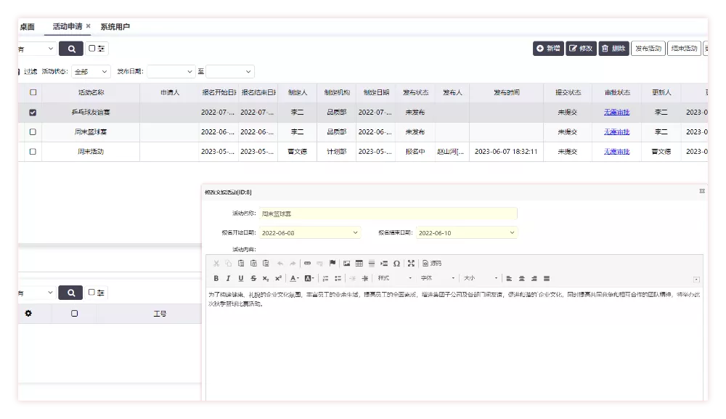Click the 删除 button
This screenshot has height=419, width=726.
[614, 48]
